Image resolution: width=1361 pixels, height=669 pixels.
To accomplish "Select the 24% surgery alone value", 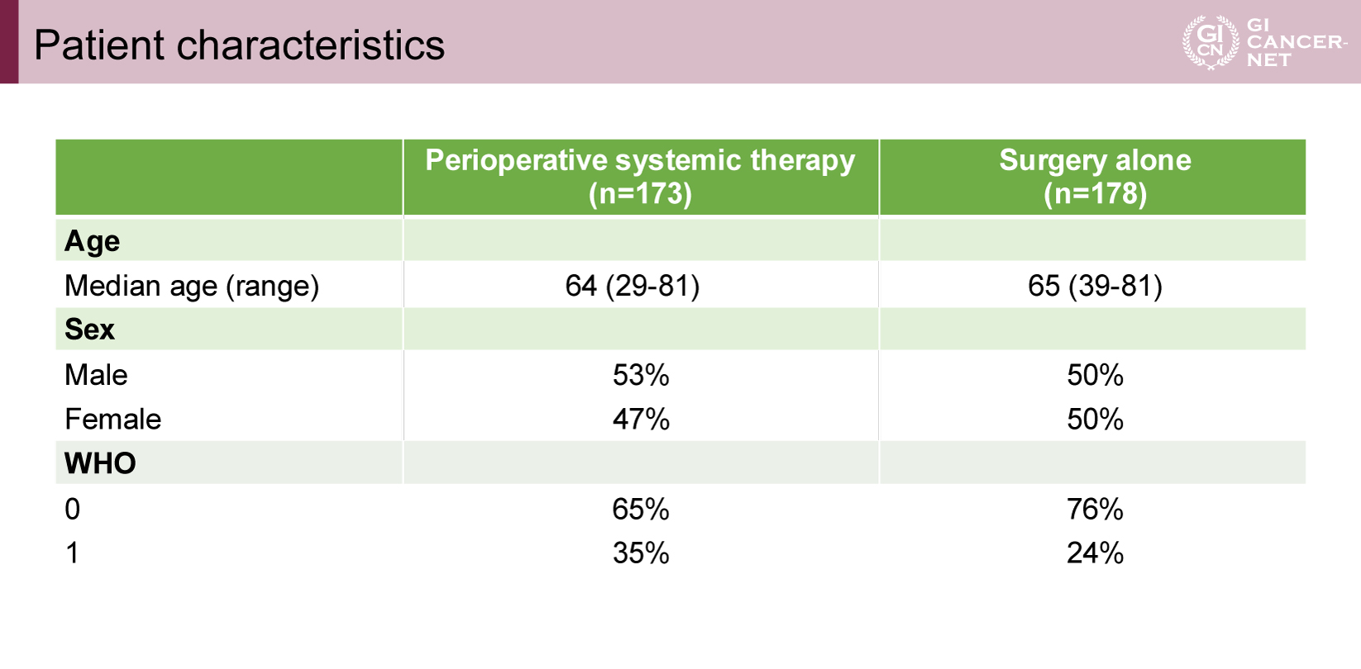I will coord(1095,553).
